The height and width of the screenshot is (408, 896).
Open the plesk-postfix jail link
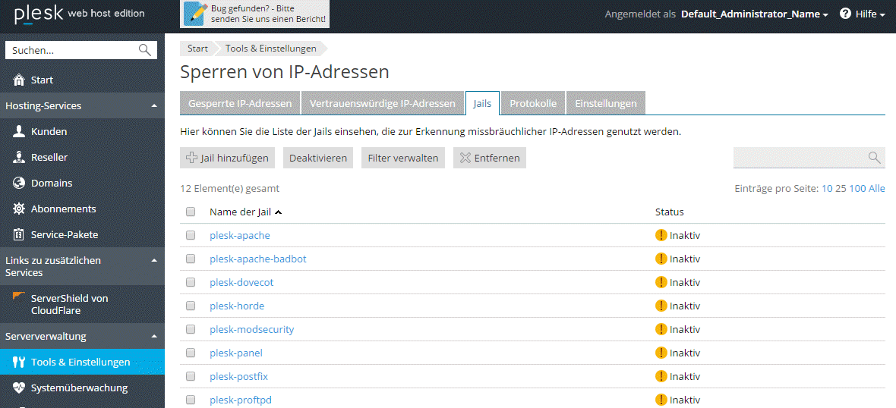239,376
